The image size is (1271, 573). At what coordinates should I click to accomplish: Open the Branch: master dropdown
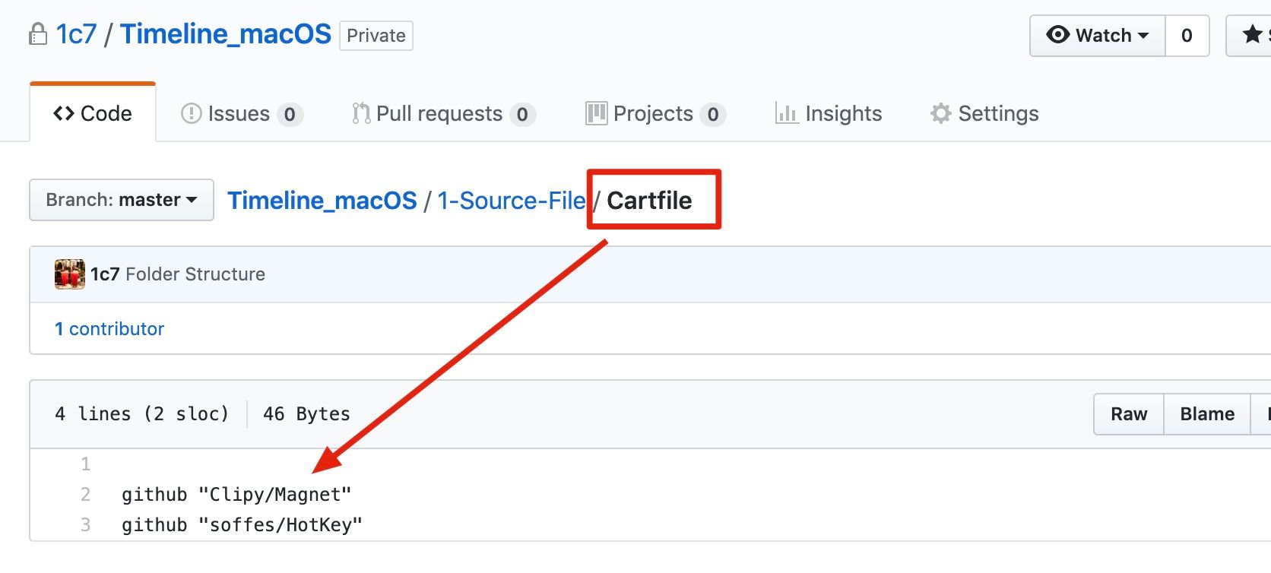tap(122, 200)
